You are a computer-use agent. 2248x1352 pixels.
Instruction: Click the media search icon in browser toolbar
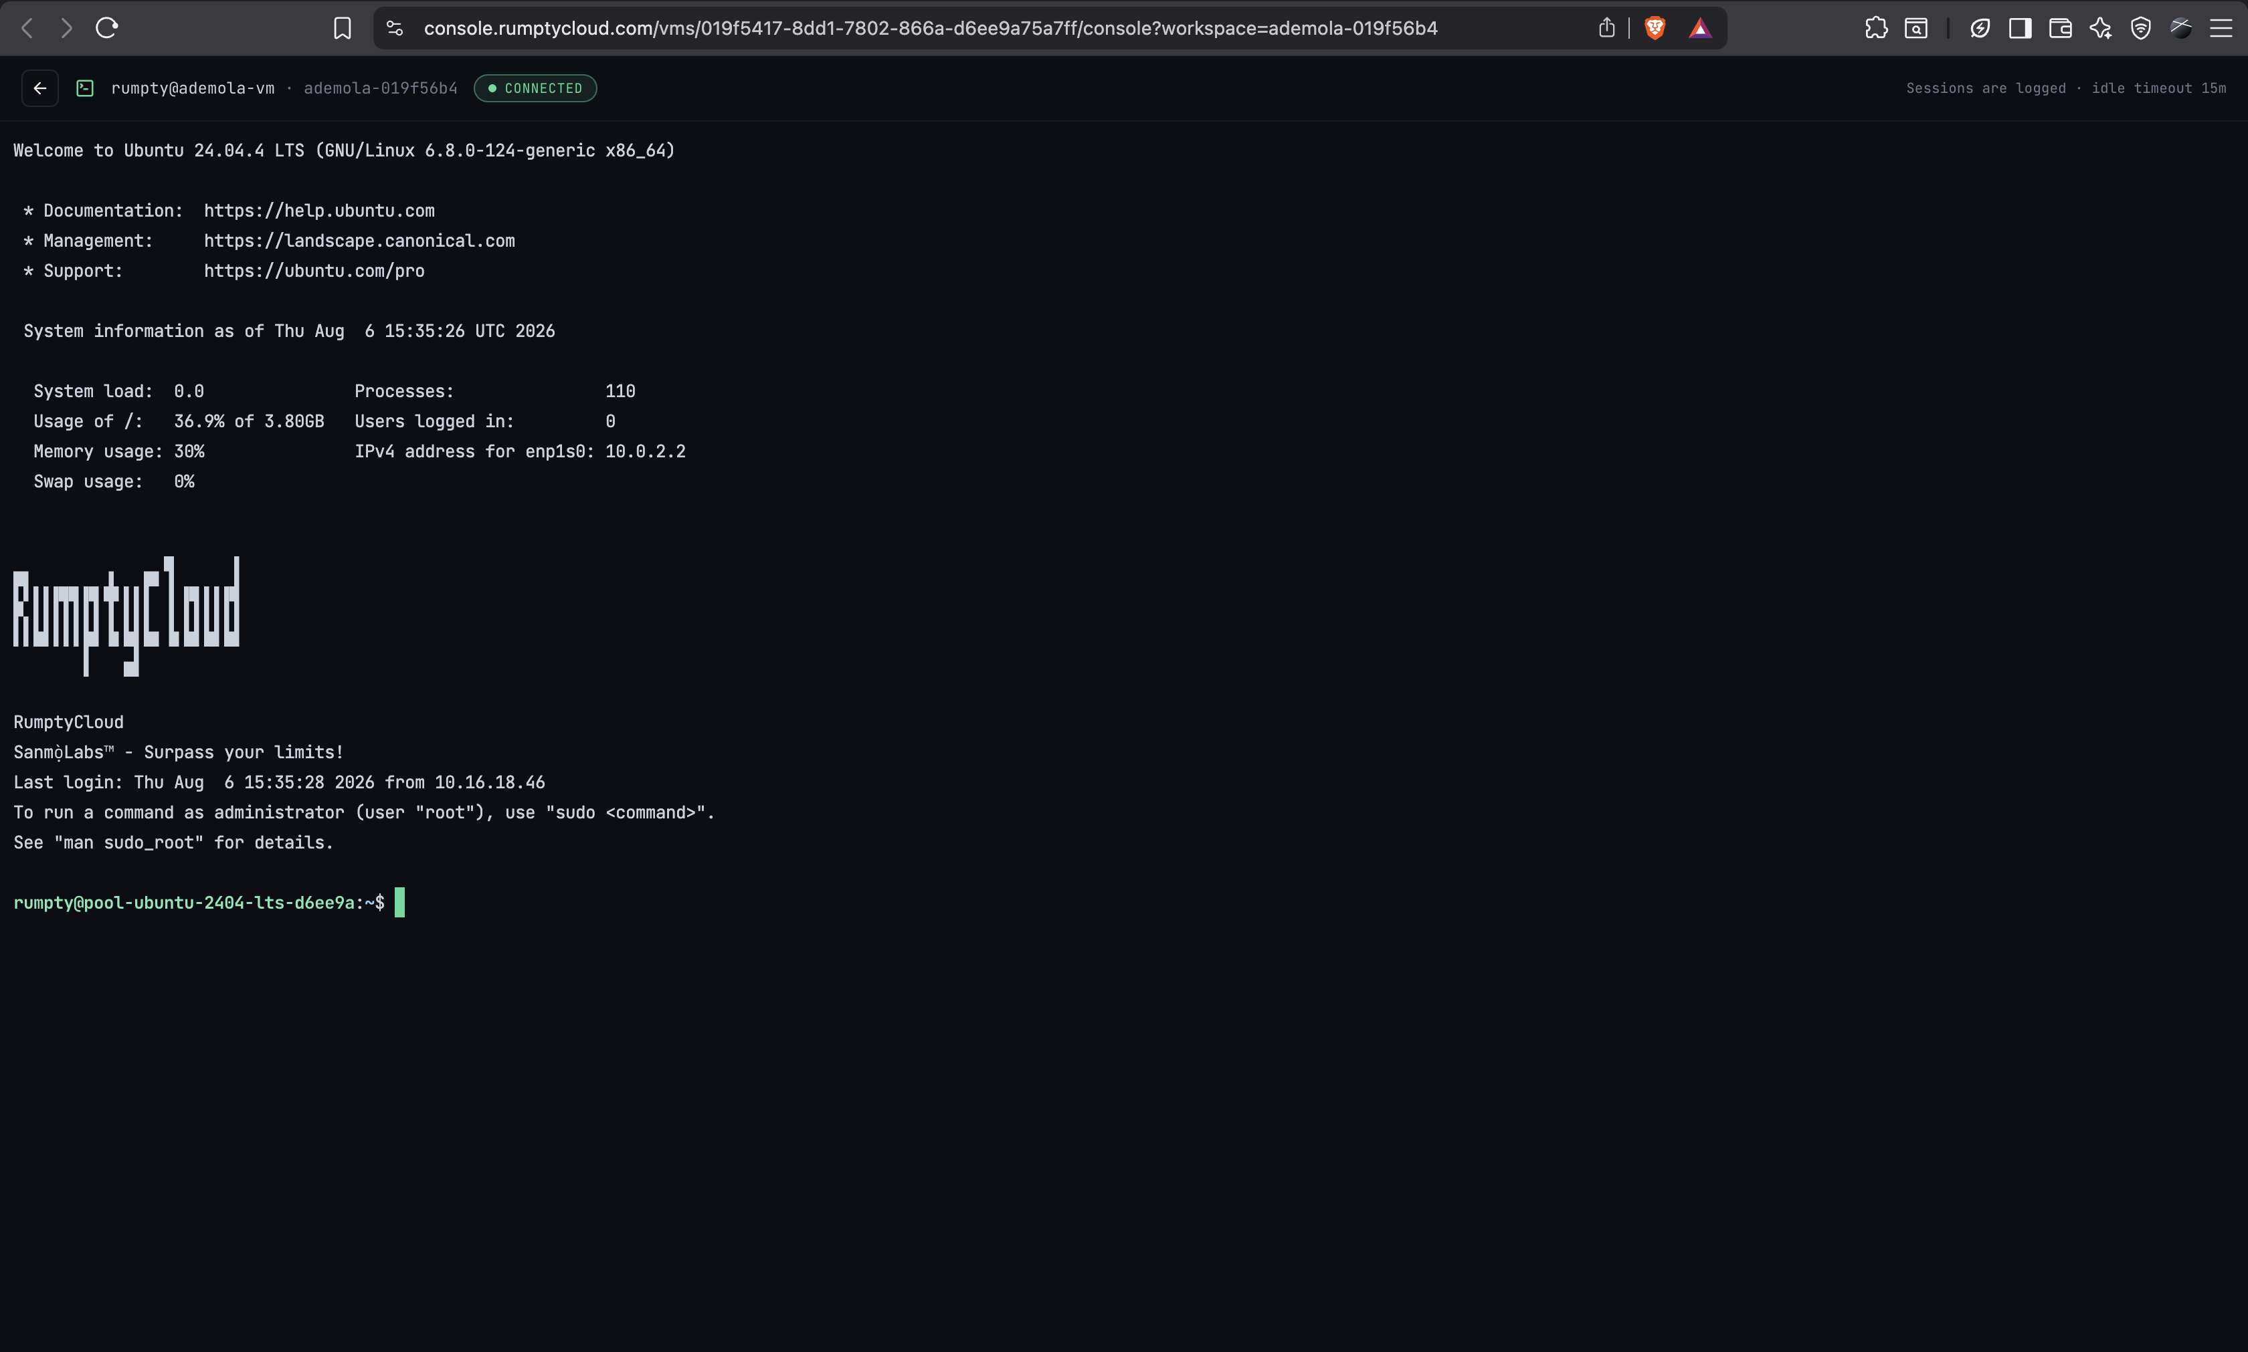[1916, 28]
